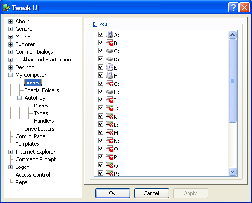Uncheck the E: drive checkbox

101,67
